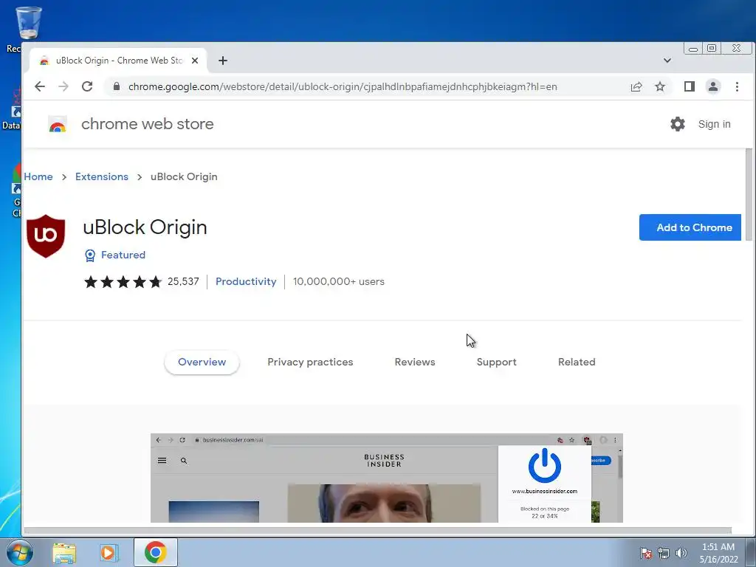
Task: Open Action Center flag tray icon
Action: (x=645, y=553)
